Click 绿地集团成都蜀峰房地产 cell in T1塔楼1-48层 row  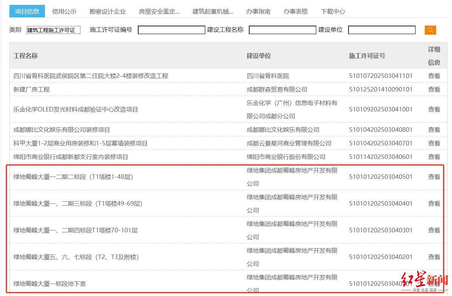(x=292, y=177)
